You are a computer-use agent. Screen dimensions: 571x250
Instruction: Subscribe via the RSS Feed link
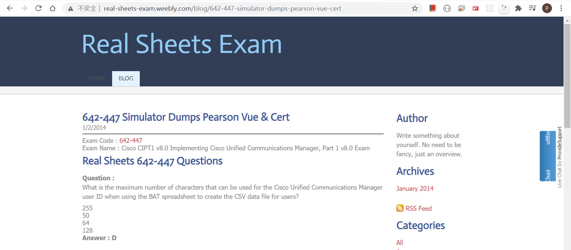pyautogui.click(x=418, y=208)
